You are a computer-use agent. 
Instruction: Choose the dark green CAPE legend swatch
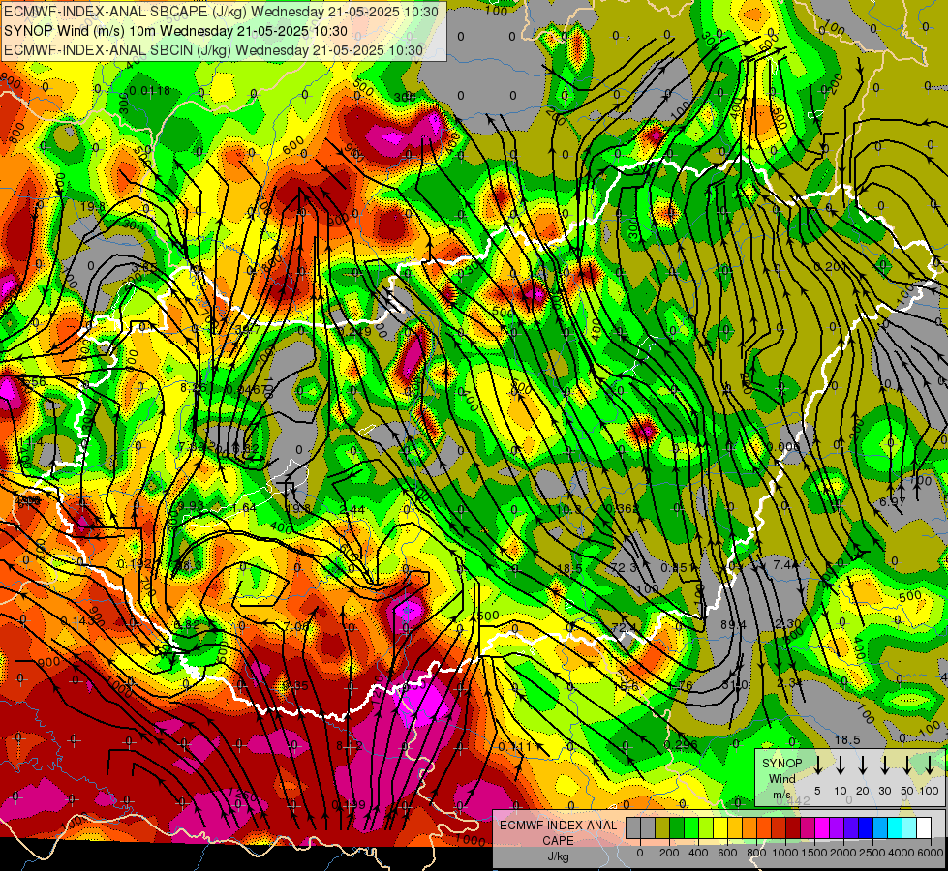(x=677, y=828)
